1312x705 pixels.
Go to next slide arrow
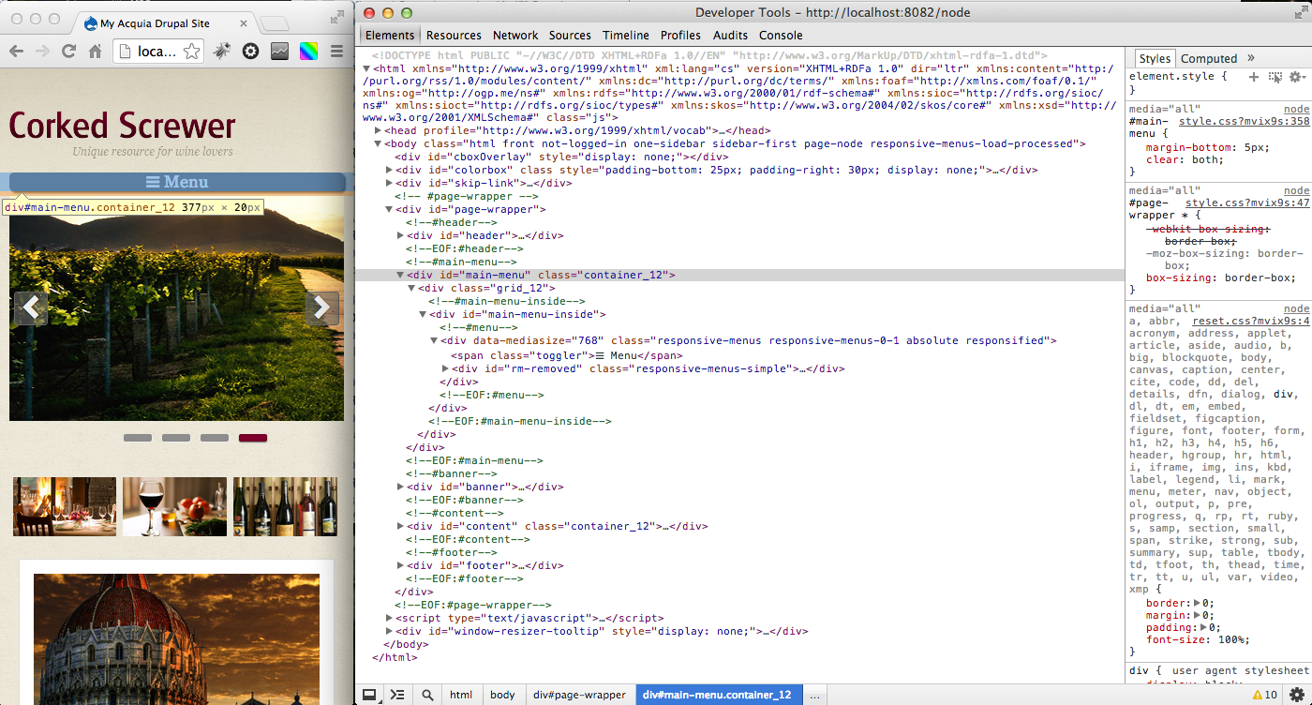coord(322,307)
